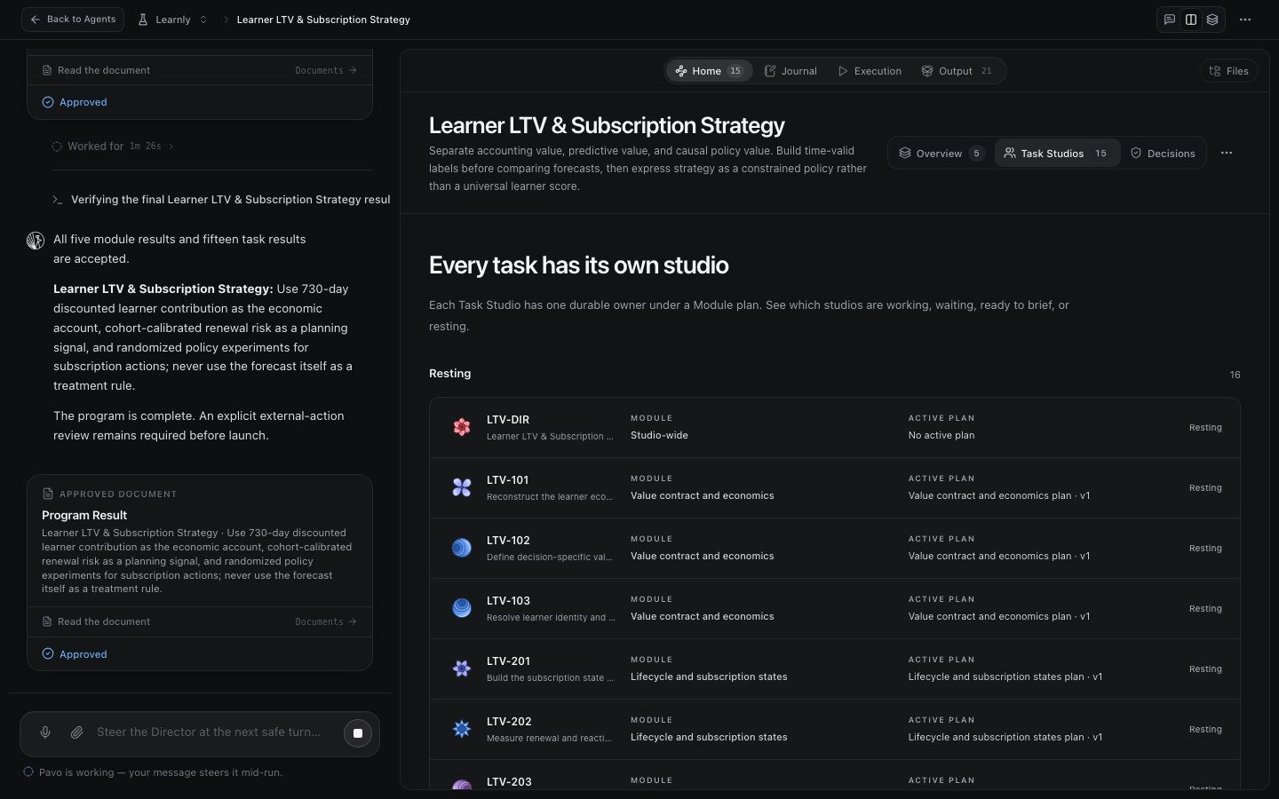Click the Resting count 16
Viewport: 1279px width, 799px height.
[1235, 375]
